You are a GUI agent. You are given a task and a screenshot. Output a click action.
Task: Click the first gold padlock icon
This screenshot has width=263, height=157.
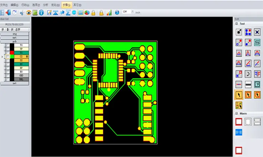coord(93,13)
